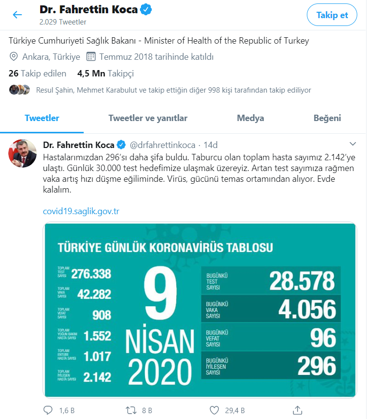Open the covid19.saglik.gov.tr link

click(x=81, y=211)
